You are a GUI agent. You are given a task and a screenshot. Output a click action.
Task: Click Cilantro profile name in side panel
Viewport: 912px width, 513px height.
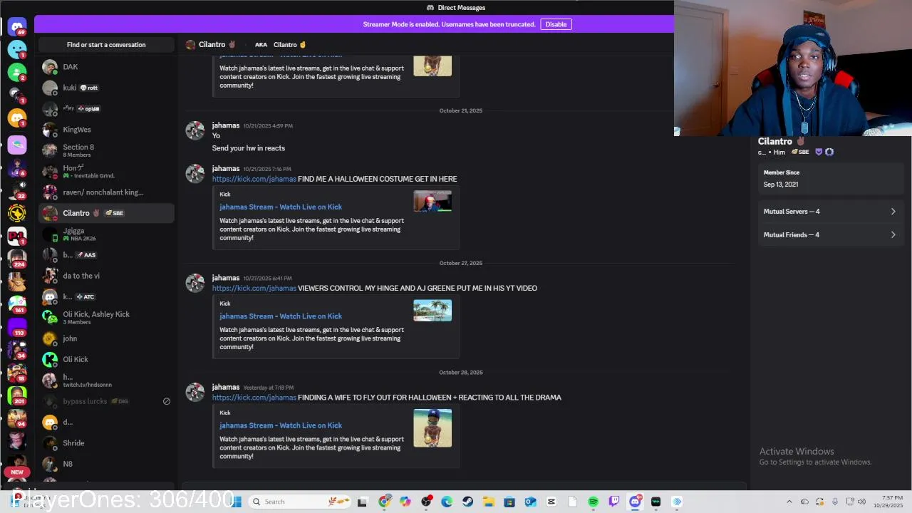775,141
